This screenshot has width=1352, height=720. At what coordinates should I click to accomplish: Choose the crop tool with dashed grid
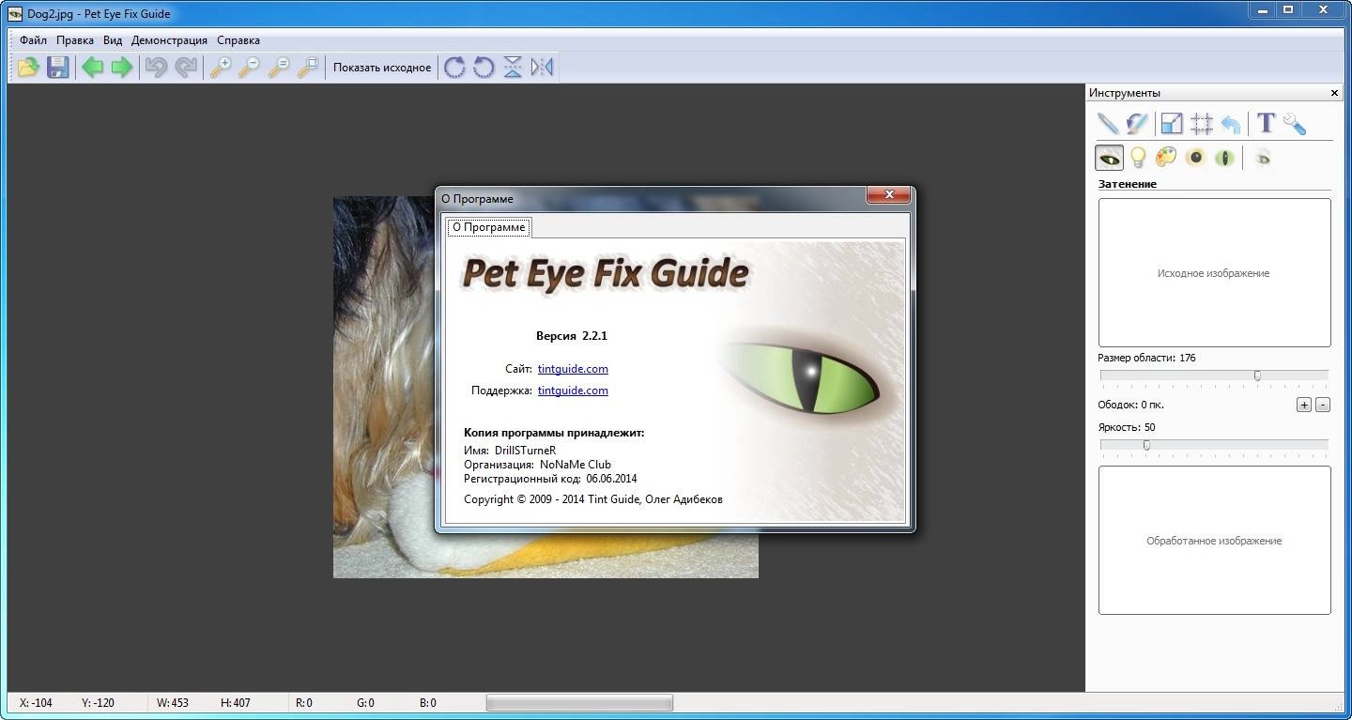click(x=1201, y=123)
